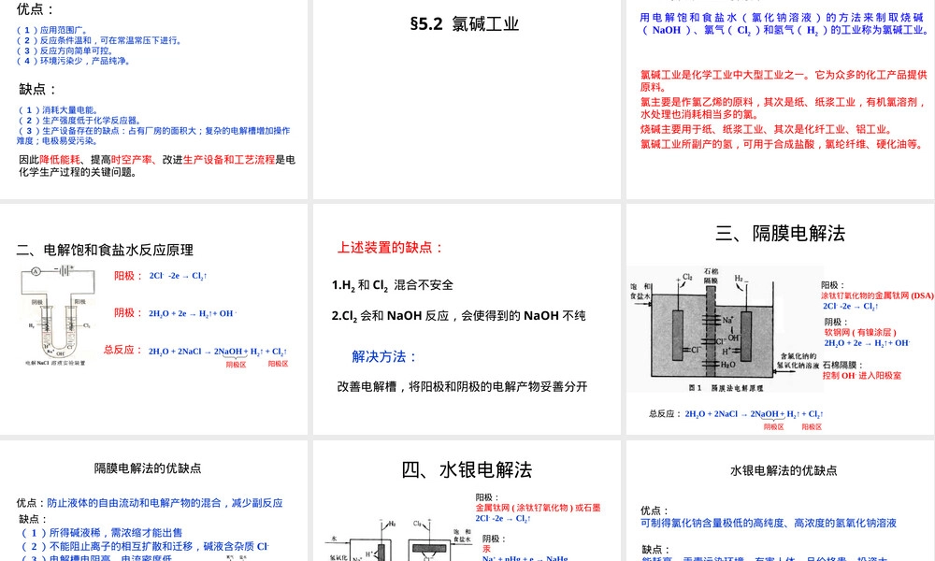Open the 上述装置的缺点 slide
Screen dimensions: 935x561
click(x=467, y=319)
